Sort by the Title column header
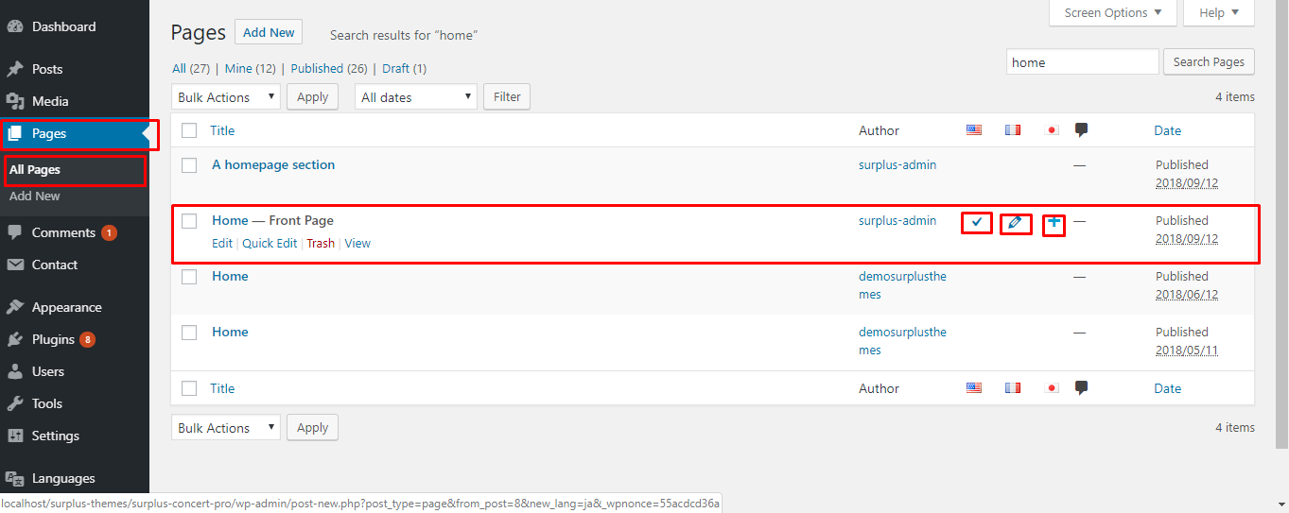 222,130
